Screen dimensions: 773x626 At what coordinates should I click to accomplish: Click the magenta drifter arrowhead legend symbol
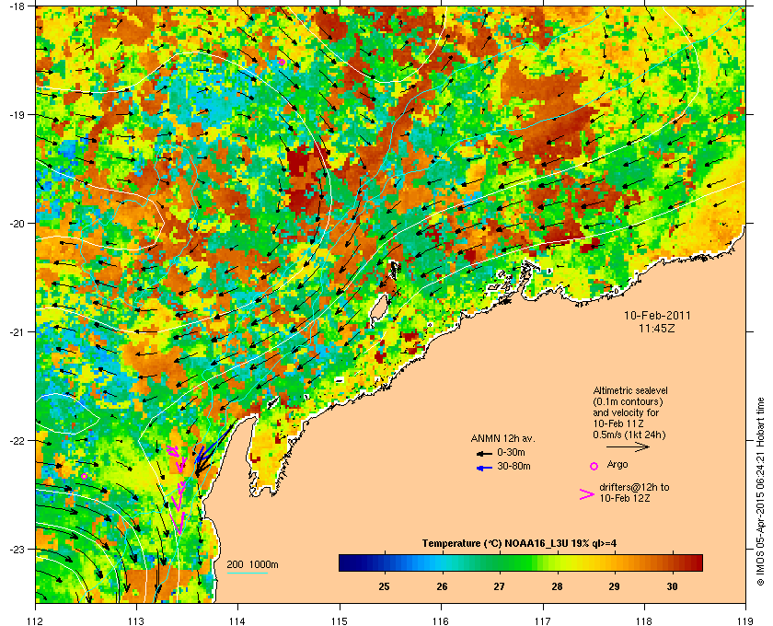(x=587, y=494)
